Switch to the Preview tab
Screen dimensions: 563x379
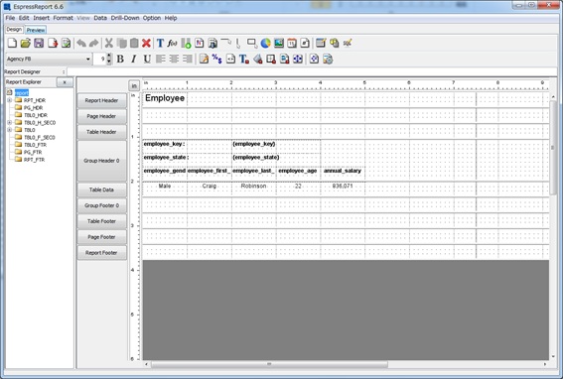pos(36,30)
